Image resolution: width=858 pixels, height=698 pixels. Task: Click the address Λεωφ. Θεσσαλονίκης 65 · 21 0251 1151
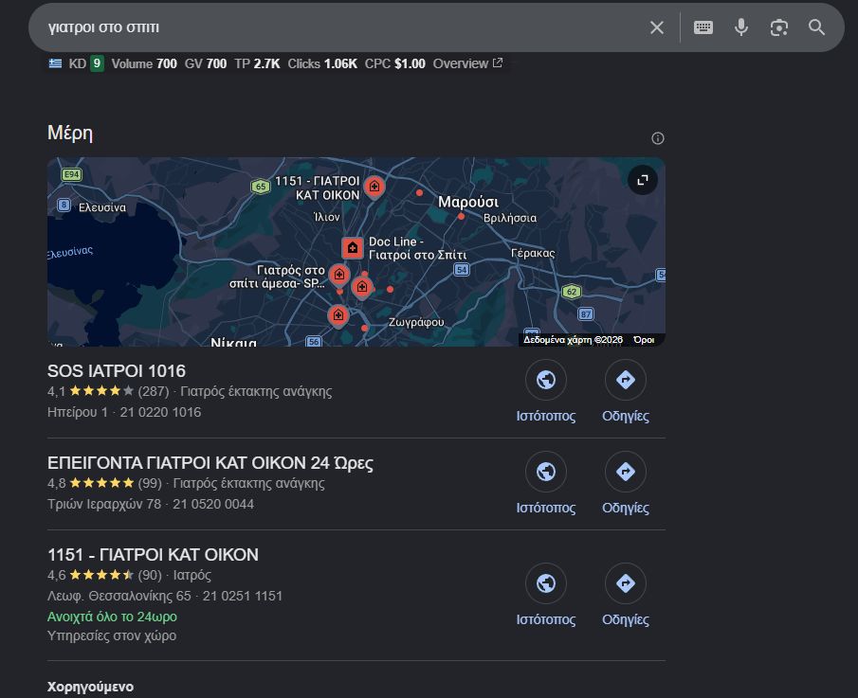(x=165, y=596)
